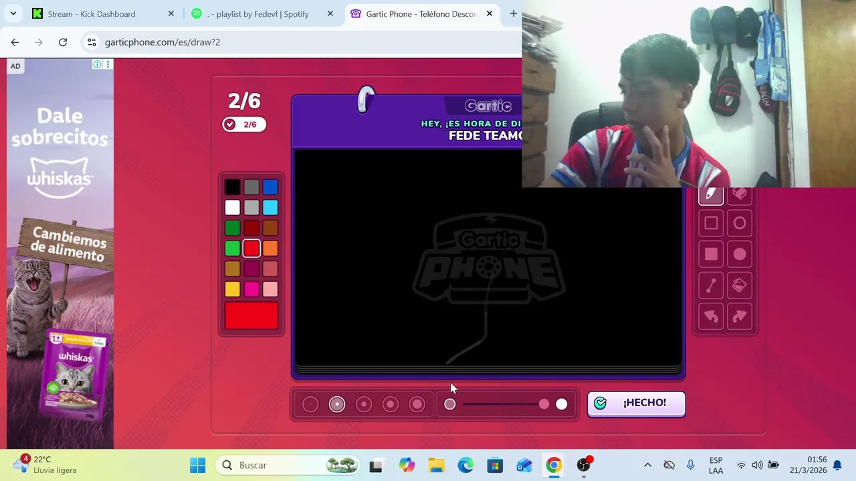The width and height of the screenshot is (856, 481).
Task: Pick the yellow color swatch
Action: coord(232,289)
